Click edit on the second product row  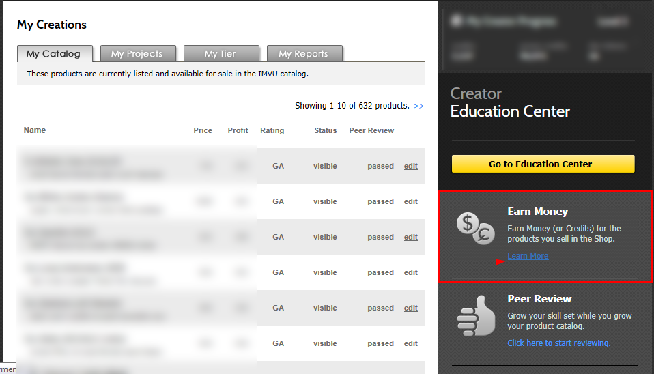point(410,201)
